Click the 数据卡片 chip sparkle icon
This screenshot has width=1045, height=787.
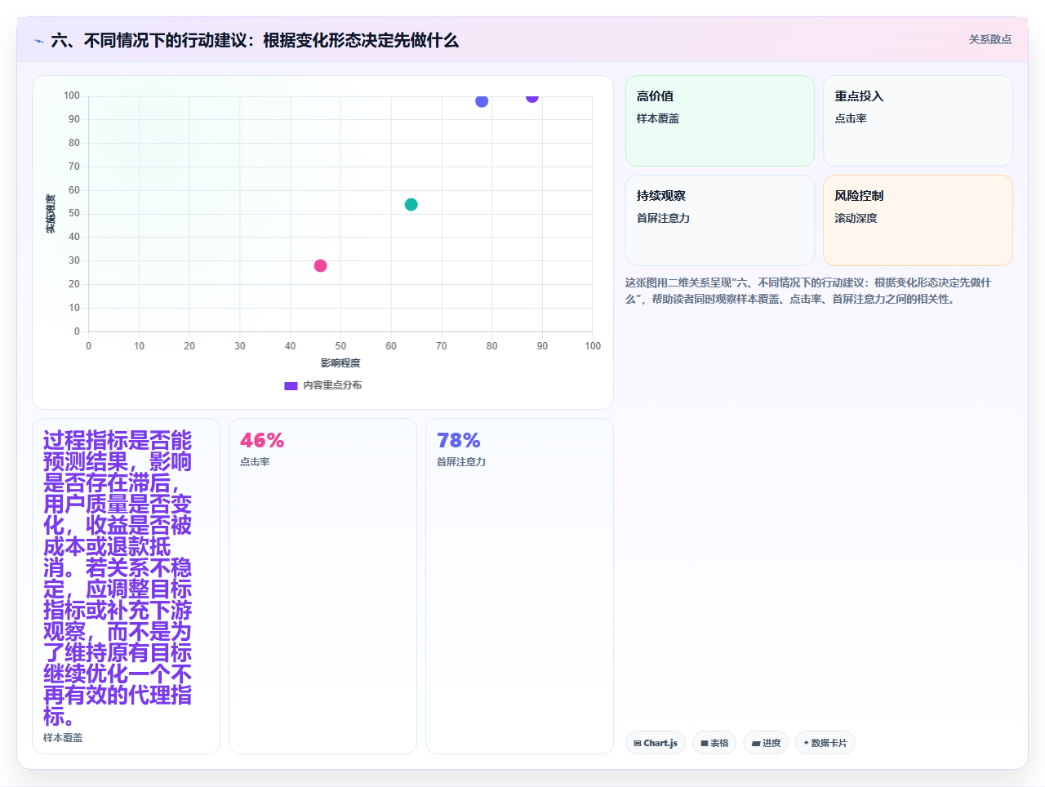point(806,743)
